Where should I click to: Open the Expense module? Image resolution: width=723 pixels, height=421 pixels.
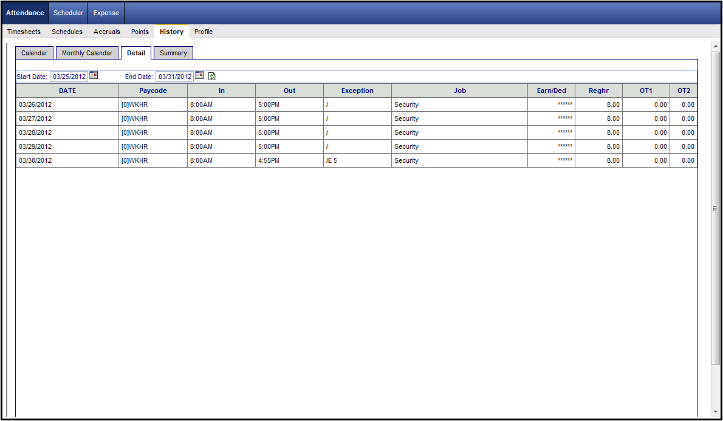click(x=106, y=13)
